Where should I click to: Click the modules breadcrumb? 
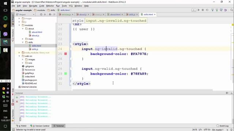[40, 10]
